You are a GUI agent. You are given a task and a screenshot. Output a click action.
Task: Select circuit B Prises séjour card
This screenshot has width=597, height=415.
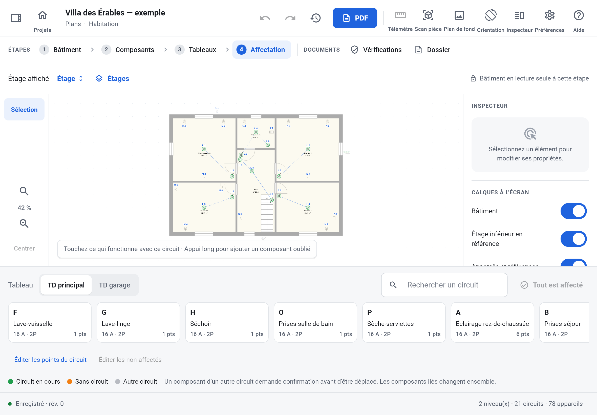tap(564, 322)
